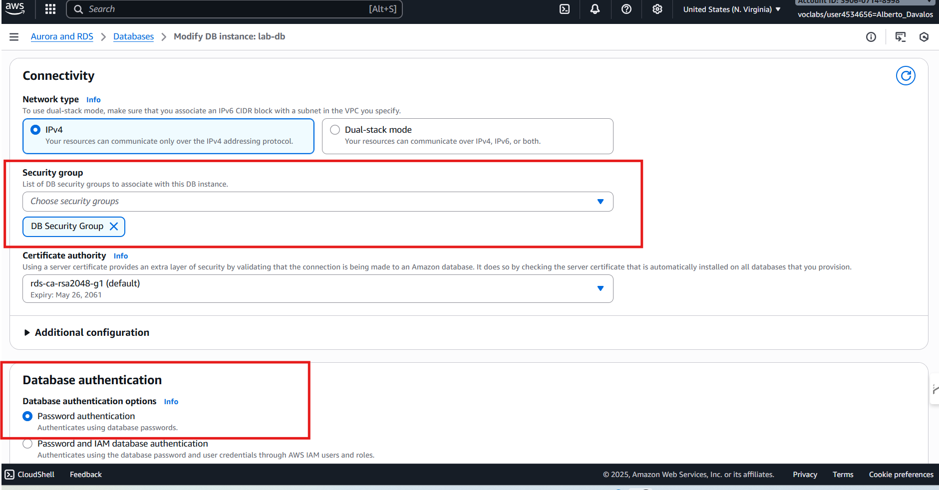Viewport: 939px width, 490px height.
Task: Open the Choose security groups dropdown
Action: pos(317,202)
